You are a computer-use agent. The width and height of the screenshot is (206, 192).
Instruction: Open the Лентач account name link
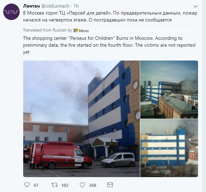[32, 6]
